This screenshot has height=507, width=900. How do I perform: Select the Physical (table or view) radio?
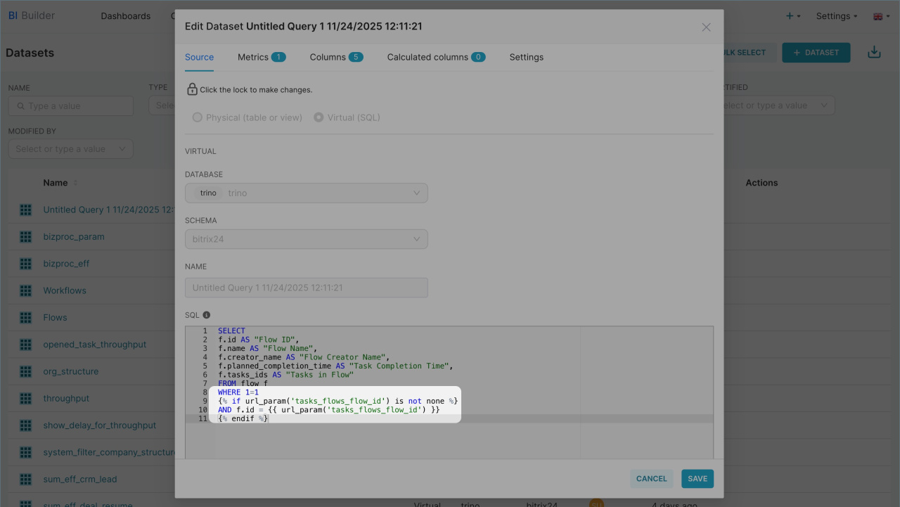point(198,117)
